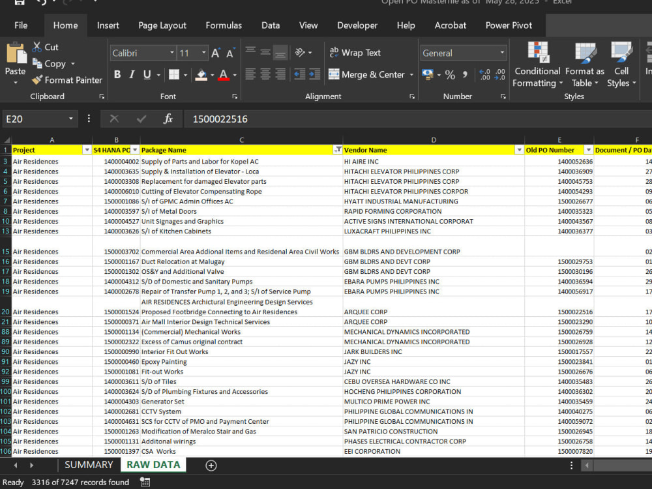Align text right

click(x=280, y=74)
